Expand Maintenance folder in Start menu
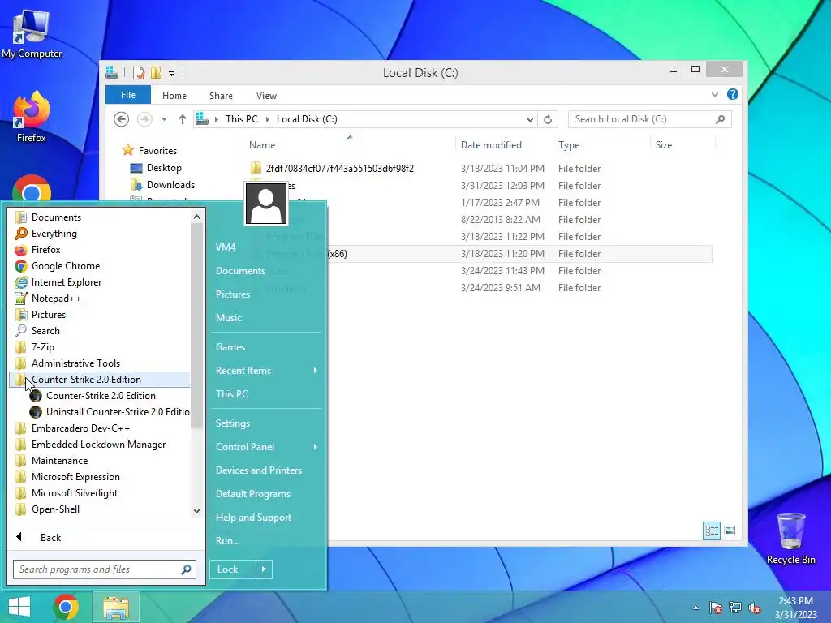 point(99,461)
